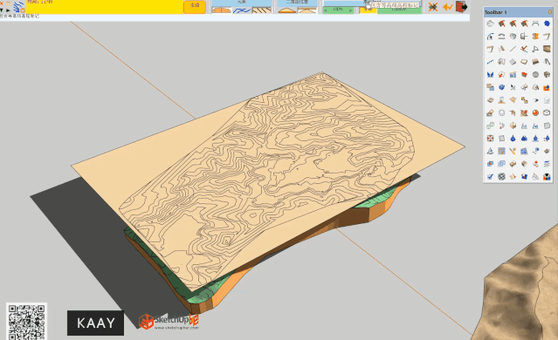Click the multicolor palette icon at toolbar bottom
This screenshot has width=558, height=340.
coord(547,176)
